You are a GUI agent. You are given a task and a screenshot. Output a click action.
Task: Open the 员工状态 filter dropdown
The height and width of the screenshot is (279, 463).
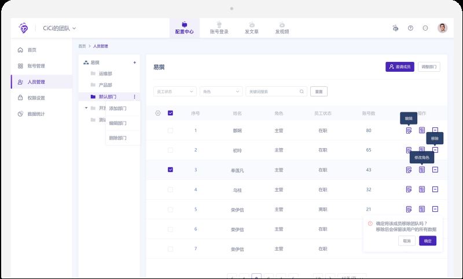point(175,91)
